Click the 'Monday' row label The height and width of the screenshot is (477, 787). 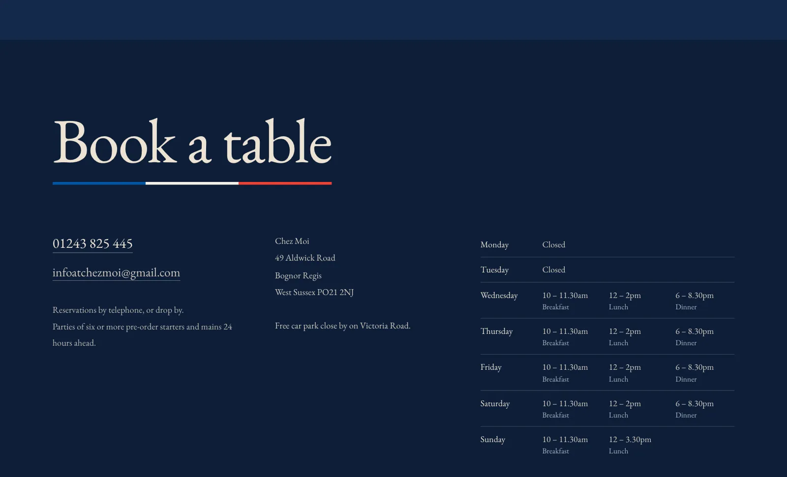click(x=494, y=244)
